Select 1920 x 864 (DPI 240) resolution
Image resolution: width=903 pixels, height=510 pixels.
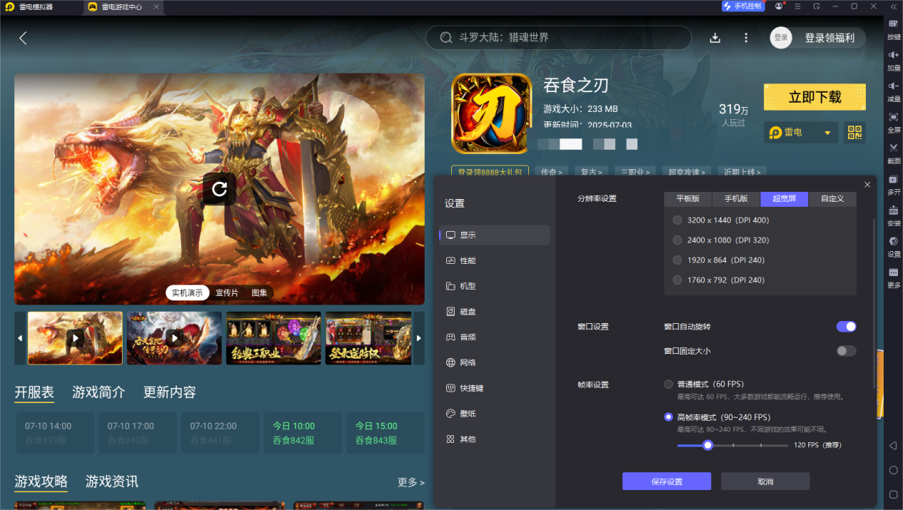click(677, 260)
